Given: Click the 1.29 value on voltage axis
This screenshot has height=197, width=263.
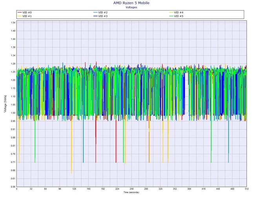Looking at the screenshot, I should [x=13, y=64].
